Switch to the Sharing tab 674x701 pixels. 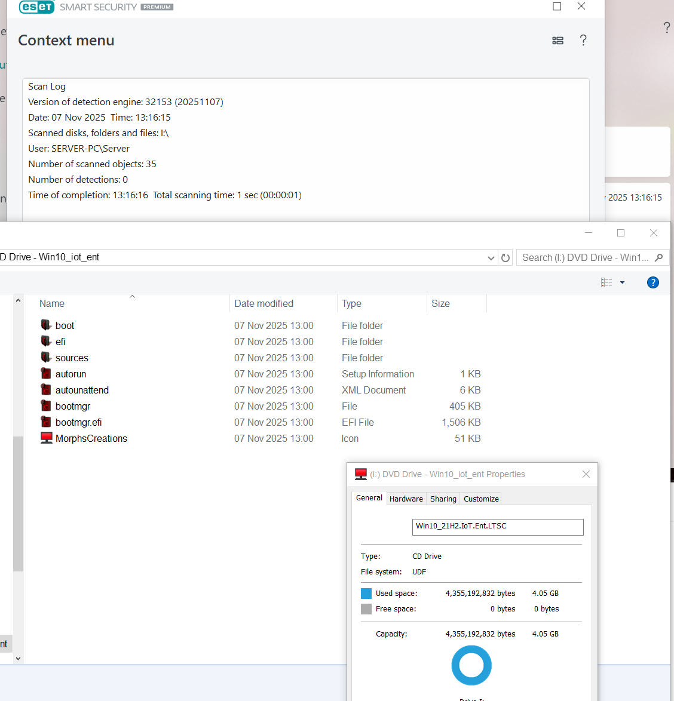[443, 499]
